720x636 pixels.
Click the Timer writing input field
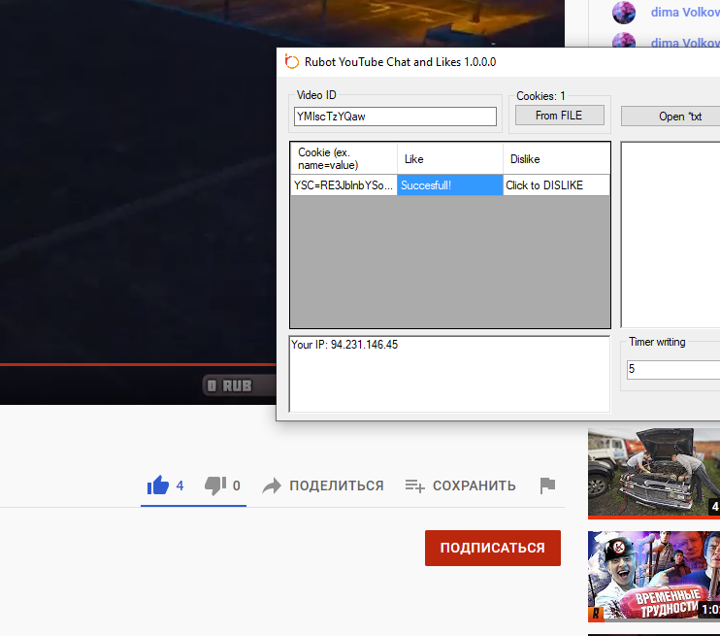pyautogui.click(x=672, y=369)
